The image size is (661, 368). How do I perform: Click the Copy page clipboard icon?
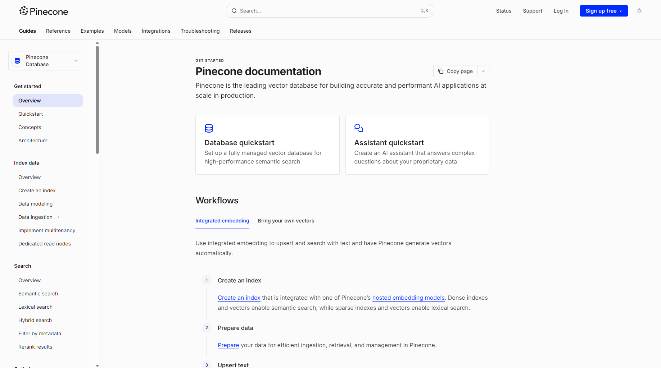click(x=441, y=71)
